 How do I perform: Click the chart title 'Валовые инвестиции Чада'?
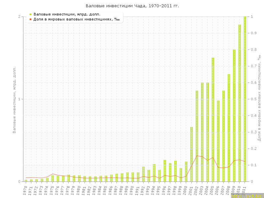coord(132,6)
